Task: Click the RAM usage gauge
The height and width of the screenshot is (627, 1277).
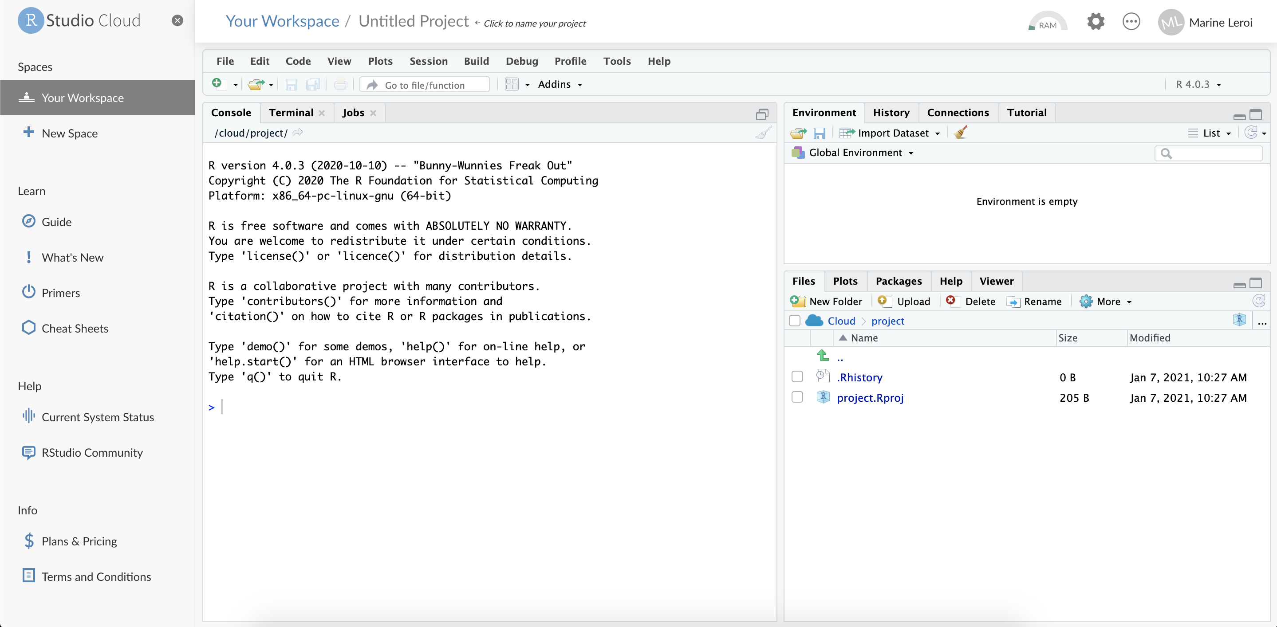Action: tap(1047, 22)
